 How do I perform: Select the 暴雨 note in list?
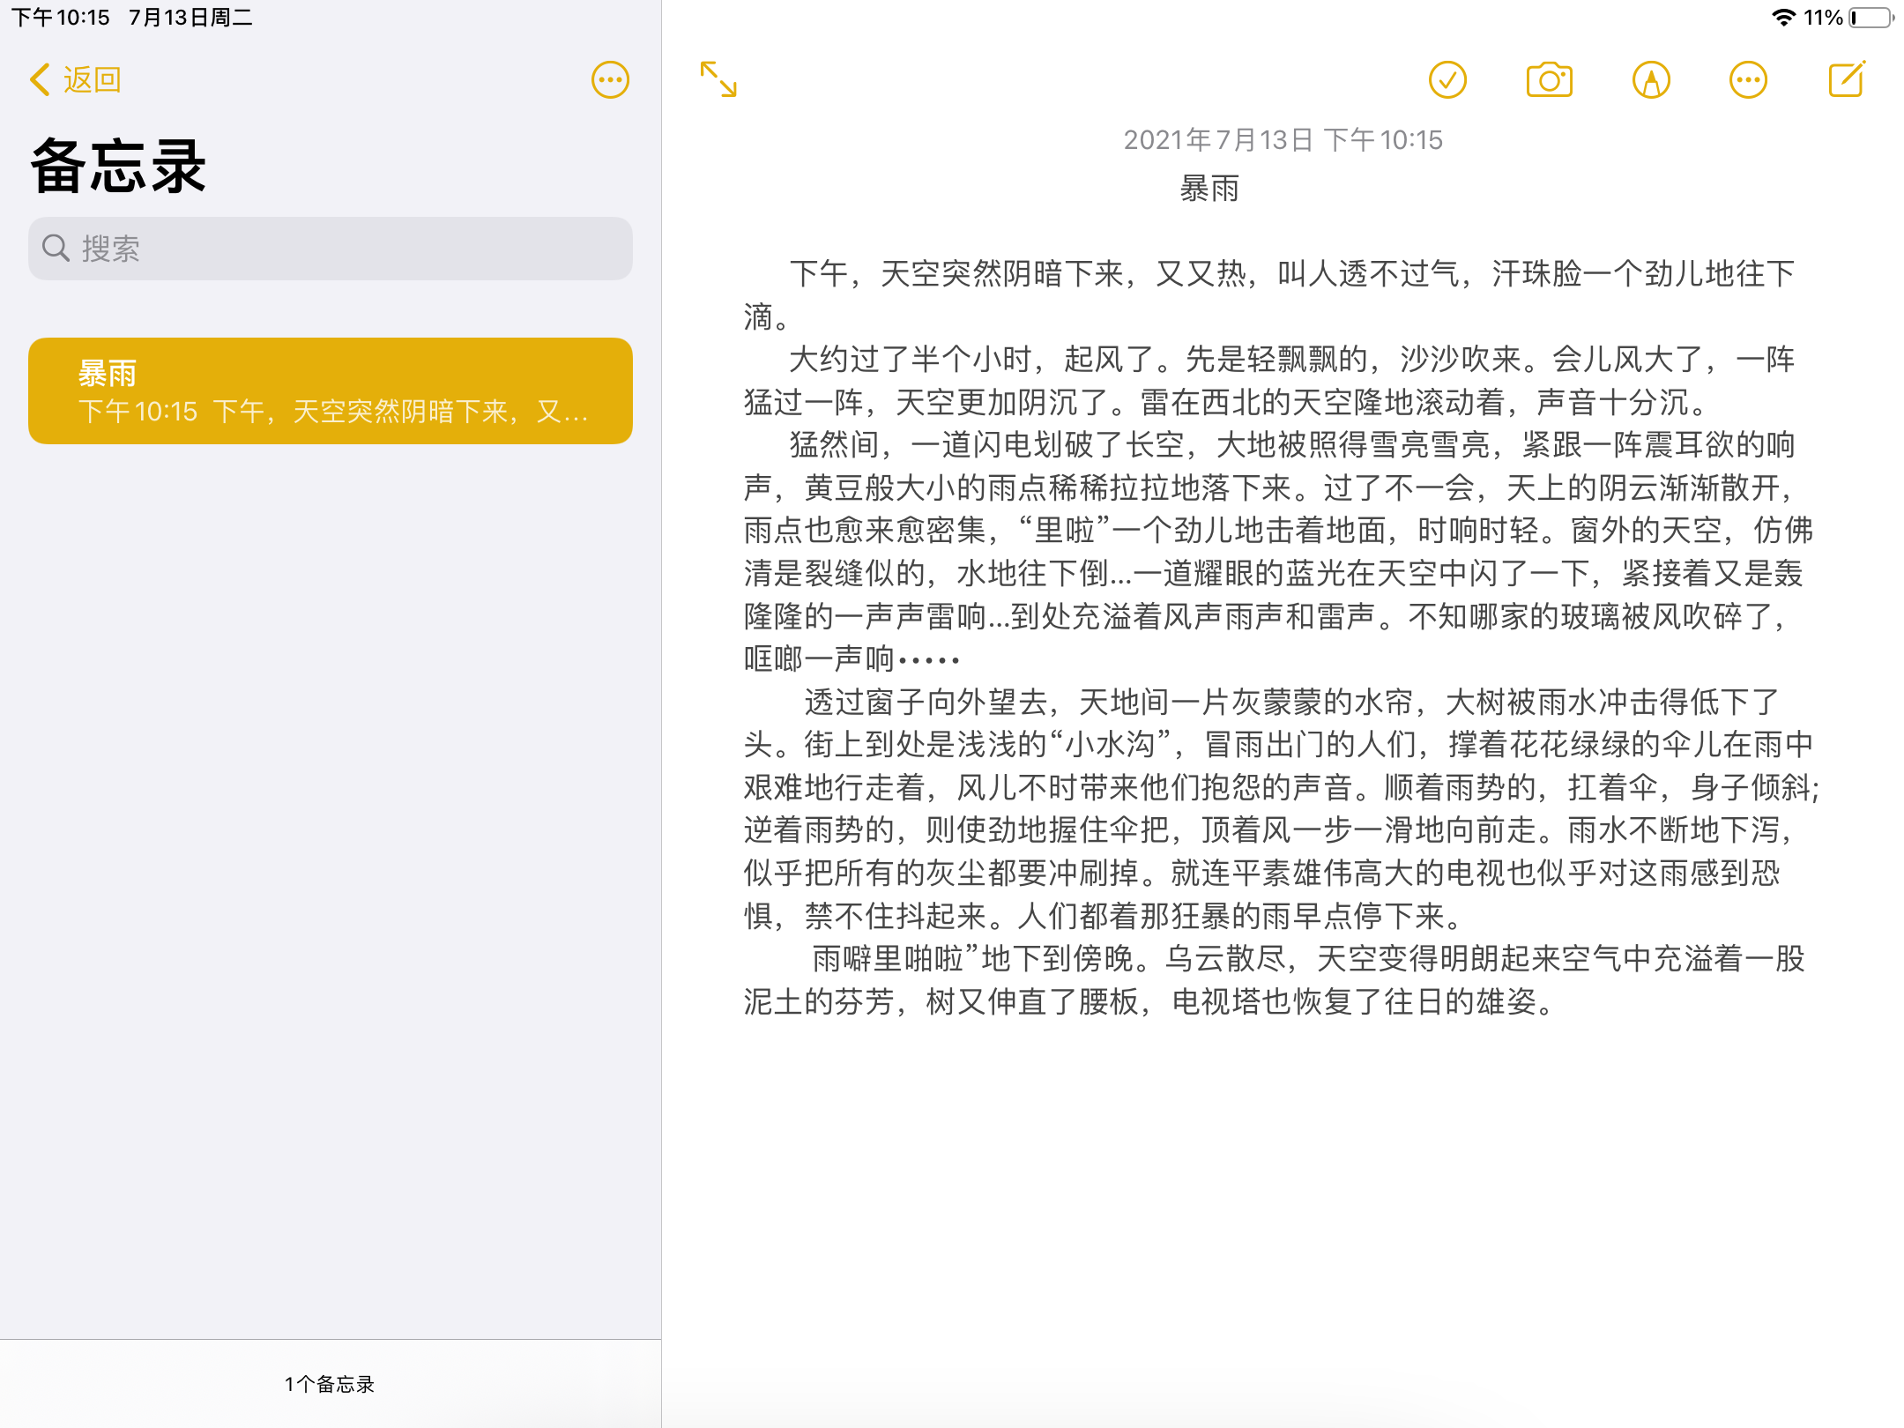pyautogui.click(x=331, y=390)
